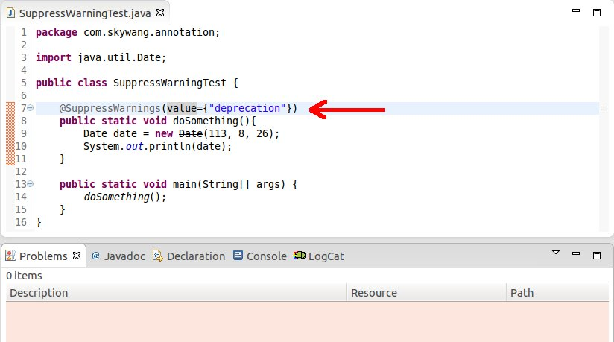Maximize the editor area
The height and width of the screenshot is (342, 614).
[x=597, y=13]
